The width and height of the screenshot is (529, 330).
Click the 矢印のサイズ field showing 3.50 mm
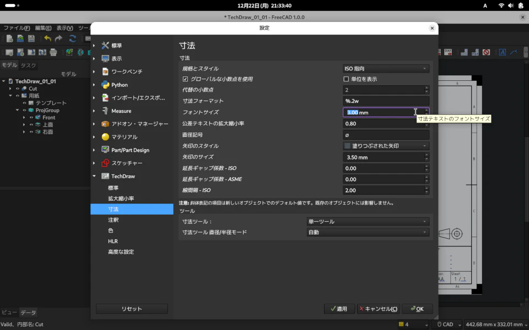point(386,157)
